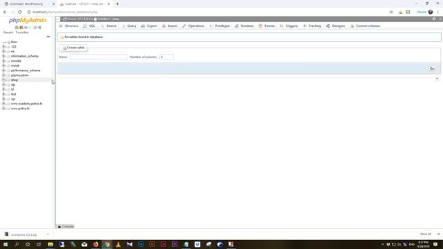Viewport: 443px width, 249px height.
Task: Expand the performance_schema database node
Action: click(x=3, y=71)
